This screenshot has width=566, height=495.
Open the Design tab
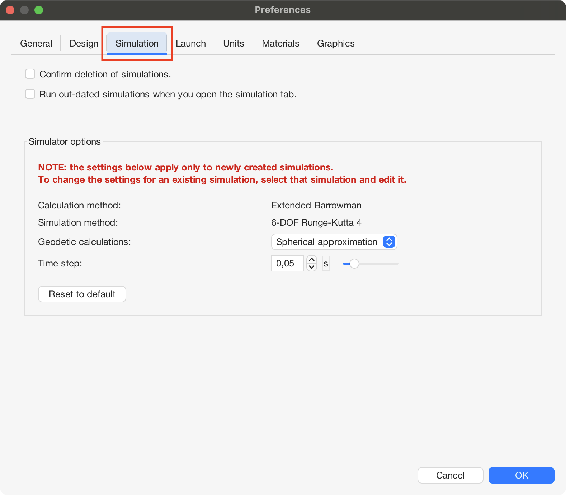tap(84, 43)
